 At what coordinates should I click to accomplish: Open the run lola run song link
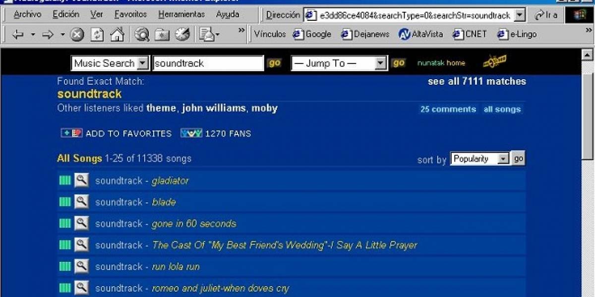(176, 267)
